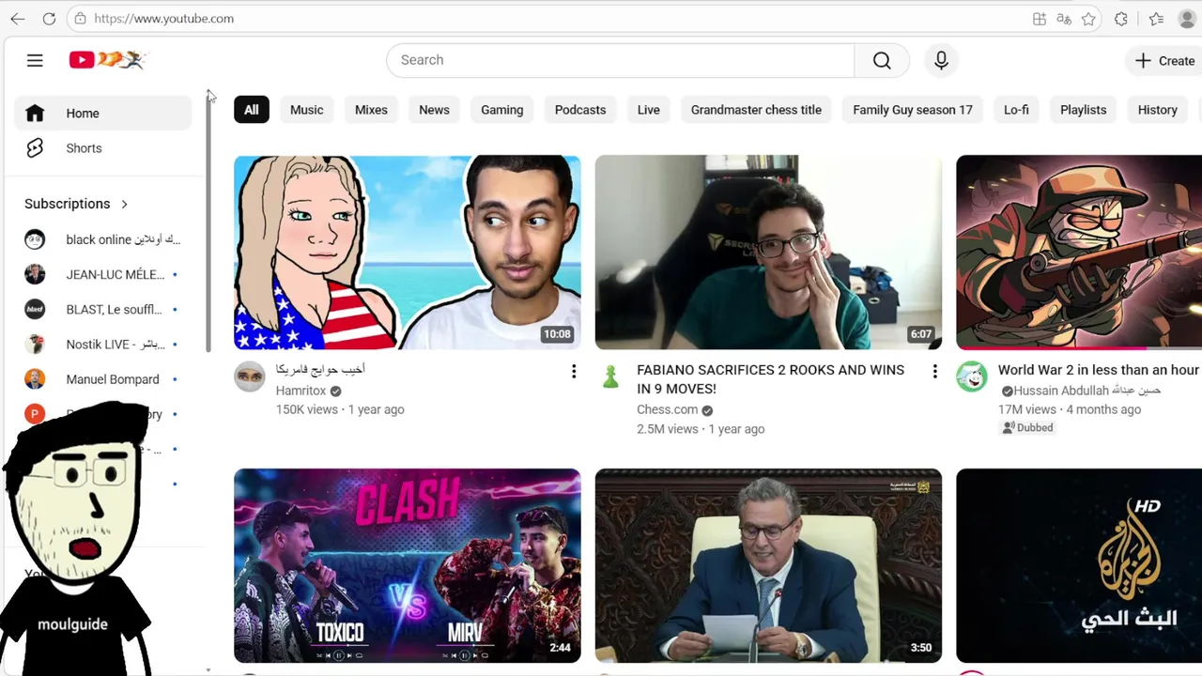Open the Hamritox channel name link

(x=300, y=391)
